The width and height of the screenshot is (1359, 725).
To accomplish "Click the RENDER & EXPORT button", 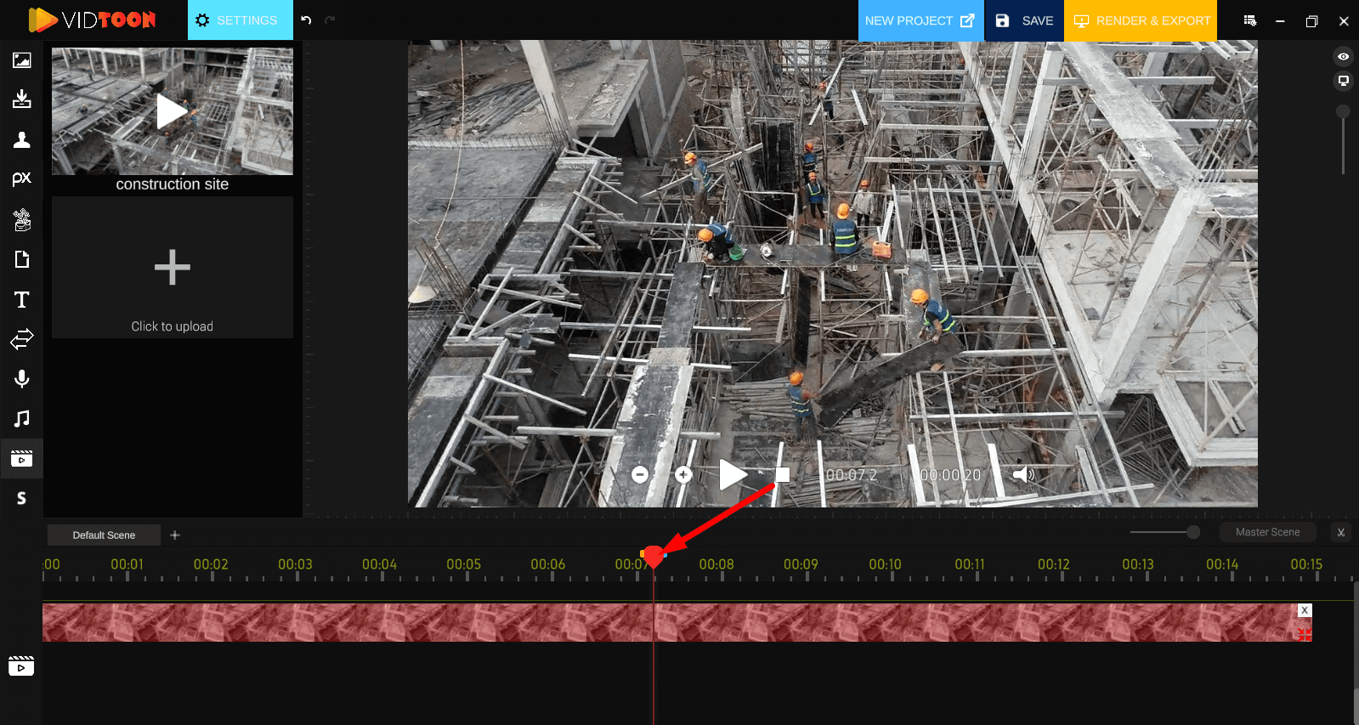I will [x=1141, y=20].
